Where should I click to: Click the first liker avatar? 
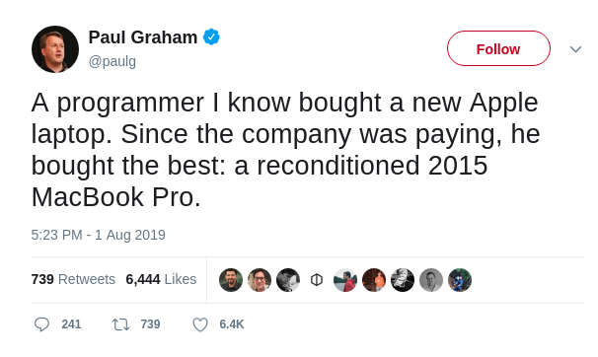pos(231,280)
